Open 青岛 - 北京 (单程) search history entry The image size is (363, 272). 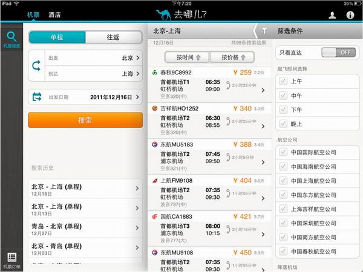pos(85,229)
